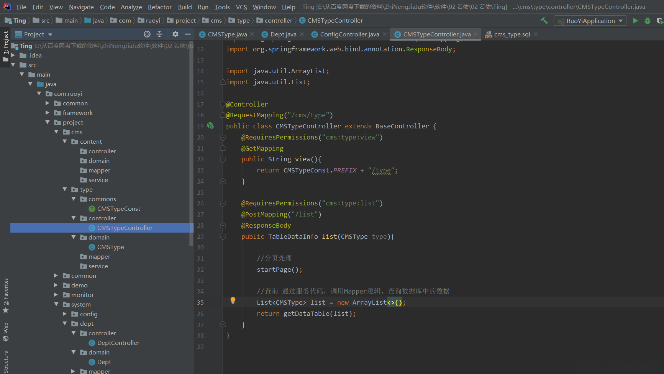This screenshot has height=374, width=664.
Task: Click the Spring bean gutter icon on line 19
Action: 211,126
